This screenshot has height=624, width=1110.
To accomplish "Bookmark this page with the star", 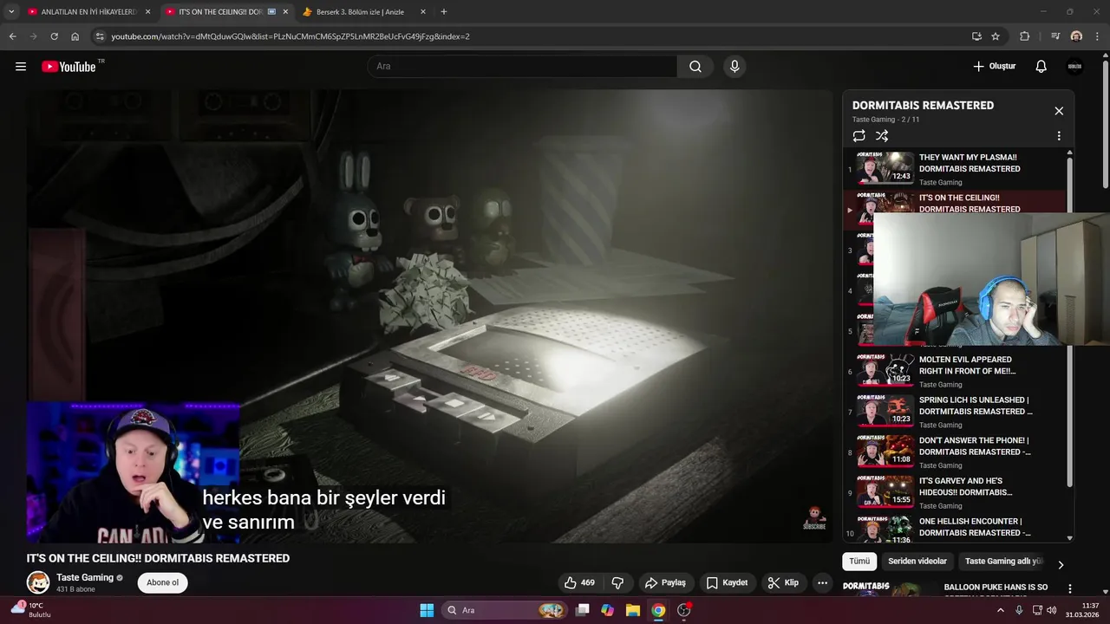I will (996, 36).
